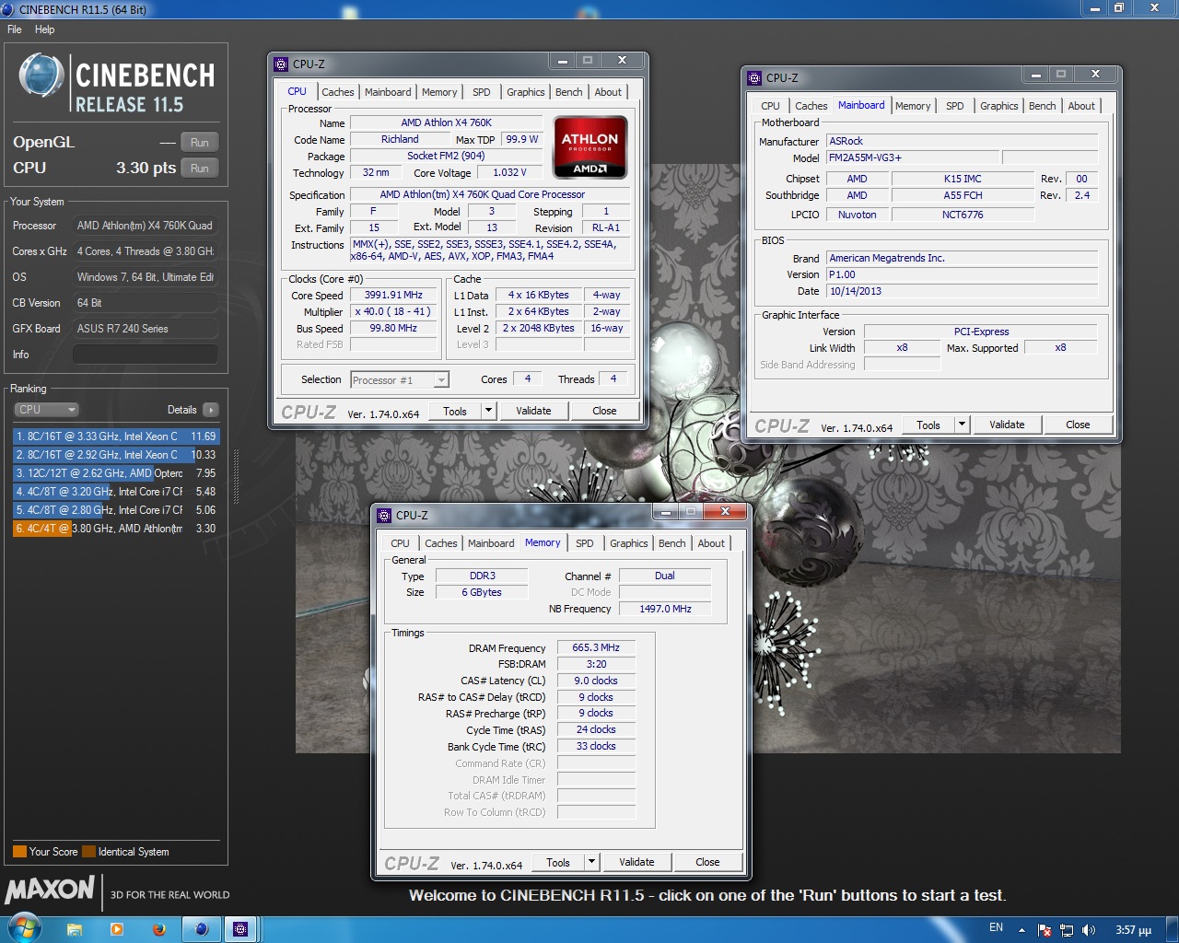The image size is (1179, 943).
Task: Expand Tools dropdown arrow in CPU window
Action: tap(489, 412)
